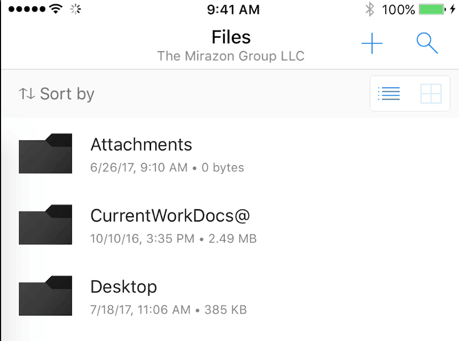Select the CurrentWorkDocs@ folder name

coord(170,216)
